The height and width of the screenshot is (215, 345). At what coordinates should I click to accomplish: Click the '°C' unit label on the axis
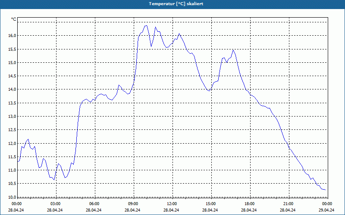[14, 19]
